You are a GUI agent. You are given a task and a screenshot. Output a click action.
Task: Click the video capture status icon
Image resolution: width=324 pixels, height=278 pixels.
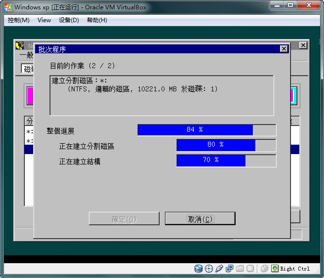[x=250, y=269]
